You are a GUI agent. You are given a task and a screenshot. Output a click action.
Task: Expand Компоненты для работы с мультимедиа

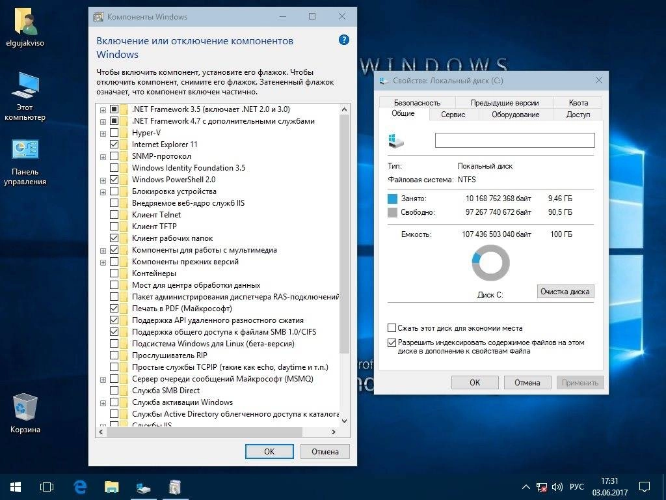tap(103, 251)
